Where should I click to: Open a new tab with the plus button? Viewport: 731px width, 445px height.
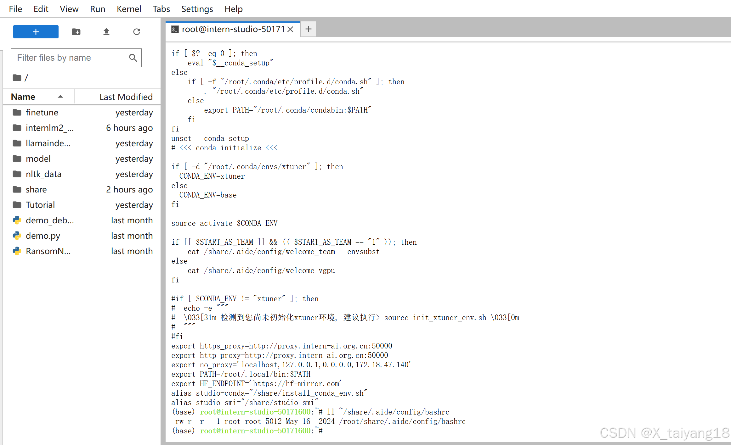[x=308, y=29]
